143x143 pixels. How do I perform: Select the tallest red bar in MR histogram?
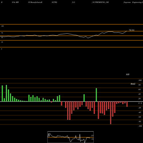point(111,113)
